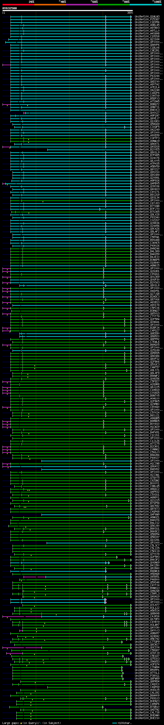Image resolution: width=164 pixels, height=725 pixels.
Task: Select the UniRef100_P63244 label
Action: click(x=147, y=76)
